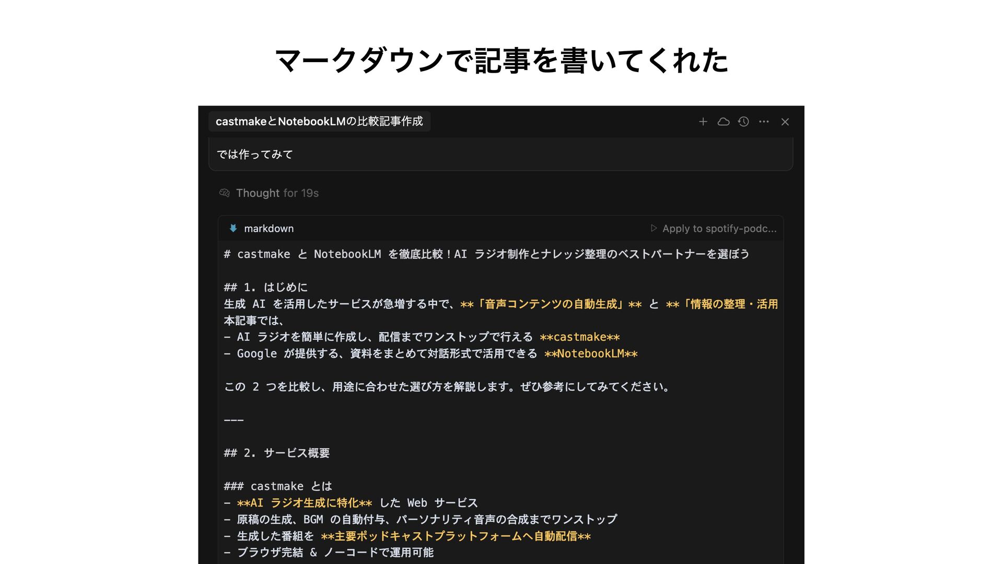Click the '**「音声コンテンツの自動生成」**' text
The height and width of the screenshot is (564, 1003).
[x=551, y=304]
